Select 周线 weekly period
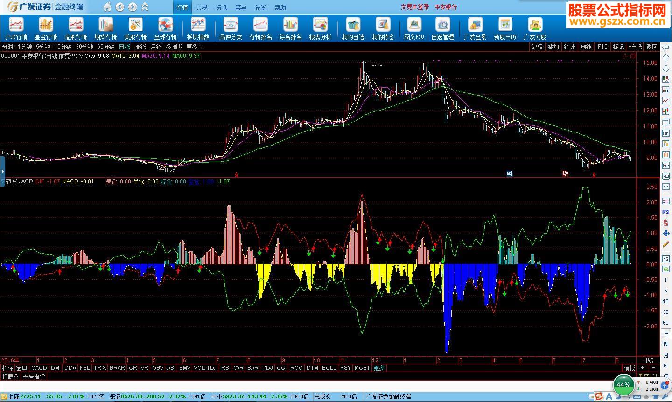 click(x=140, y=47)
